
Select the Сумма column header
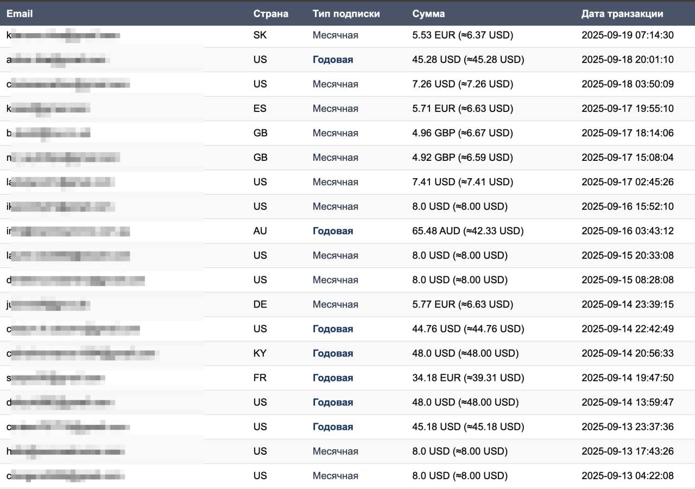[428, 14]
